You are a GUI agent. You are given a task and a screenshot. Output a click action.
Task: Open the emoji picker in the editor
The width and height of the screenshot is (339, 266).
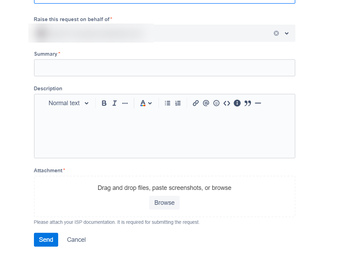point(216,103)
